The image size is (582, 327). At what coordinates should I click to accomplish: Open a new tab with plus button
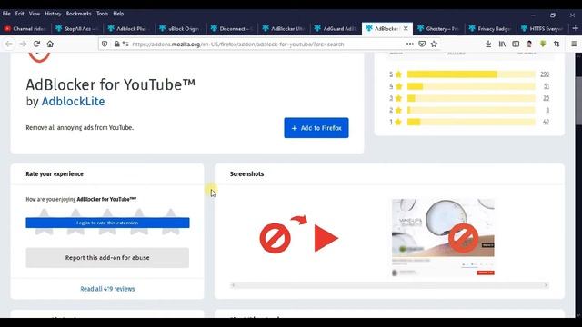point(576,28)
